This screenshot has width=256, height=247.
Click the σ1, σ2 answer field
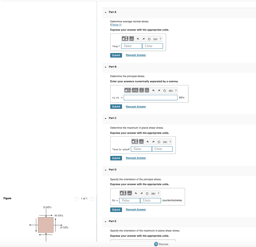point(150,98)
